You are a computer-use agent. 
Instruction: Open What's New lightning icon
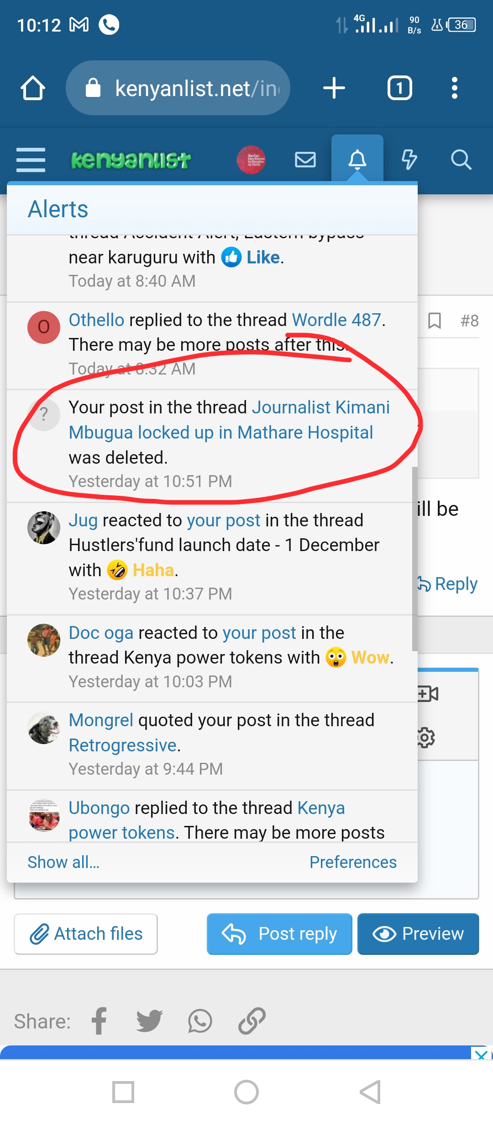point(409,160)
